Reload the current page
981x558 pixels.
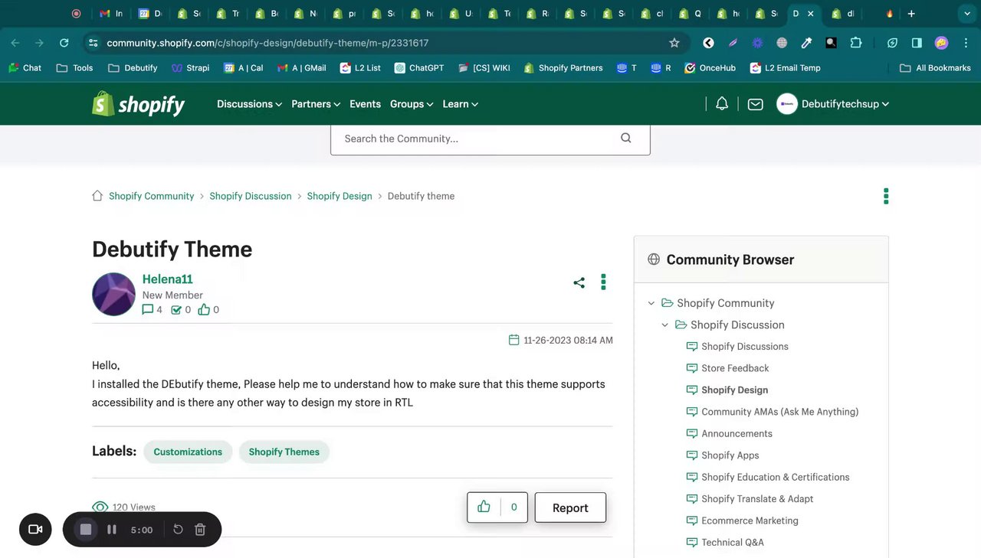click(x=64, y=43)
